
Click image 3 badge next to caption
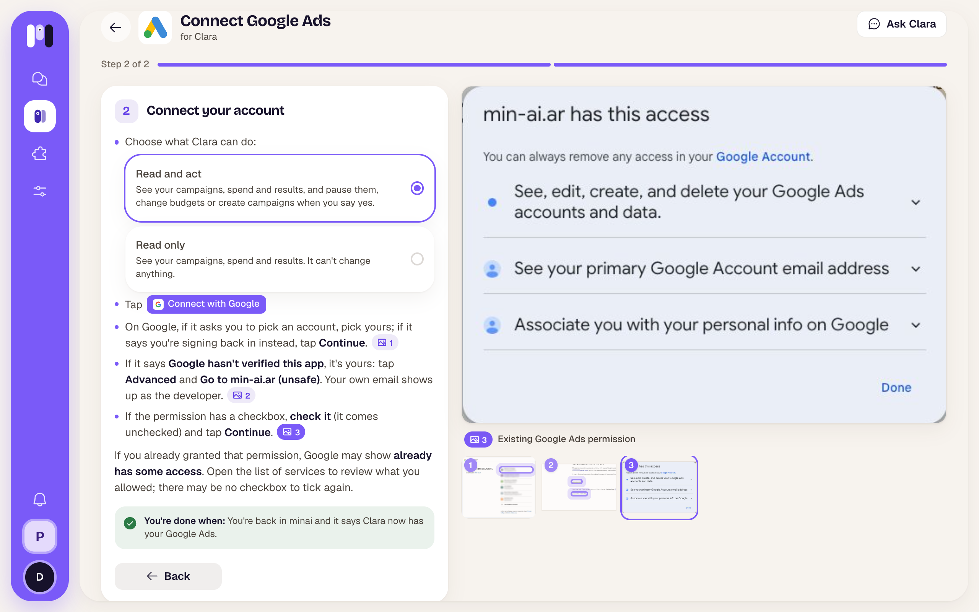(x=478, y=439)
